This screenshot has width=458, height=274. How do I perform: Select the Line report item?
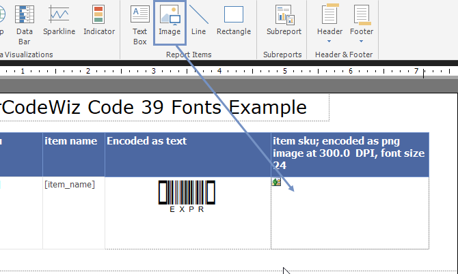click(199, 20)
